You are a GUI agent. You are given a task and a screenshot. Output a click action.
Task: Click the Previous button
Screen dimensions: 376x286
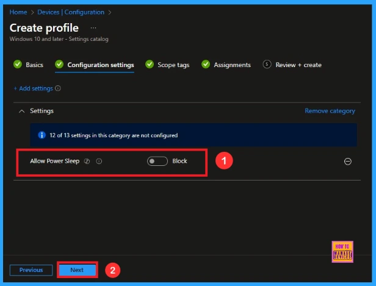(x=31, y=270)
